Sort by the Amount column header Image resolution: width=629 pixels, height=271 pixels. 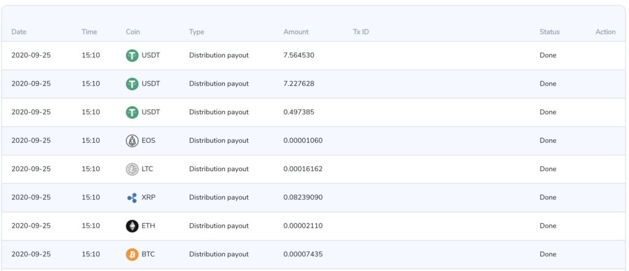click(x=296, y=32)
